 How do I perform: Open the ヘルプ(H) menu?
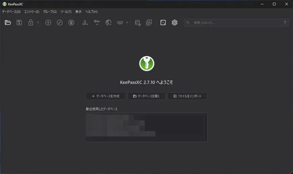pos(92,11)
